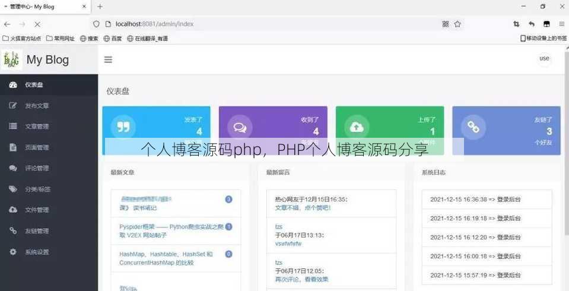Click the cloud upload icon beside 文件管理

13,210
